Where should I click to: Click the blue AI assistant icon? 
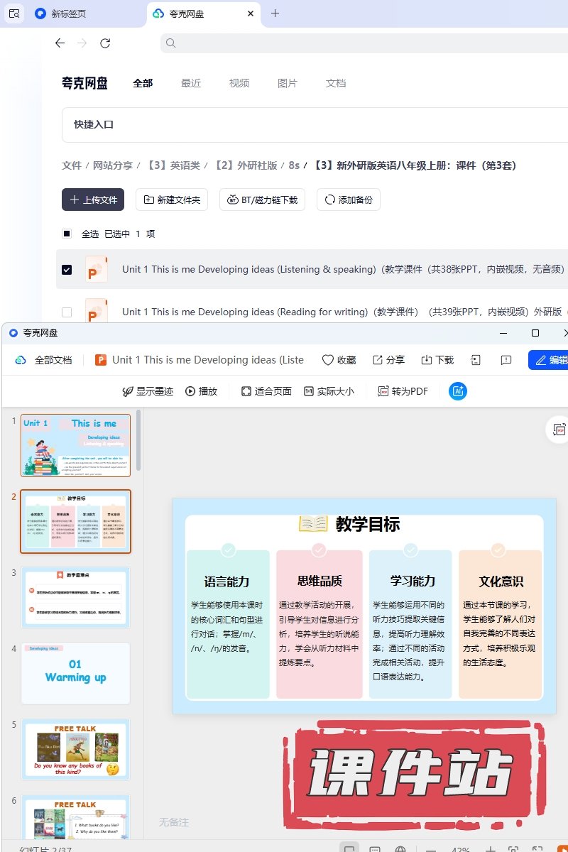point(458,391)
